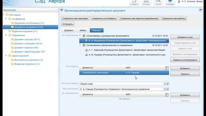Viewport: 206px width, 116px height.
Task: Clear the На исполнение field with X
Action: coord(164,89)
